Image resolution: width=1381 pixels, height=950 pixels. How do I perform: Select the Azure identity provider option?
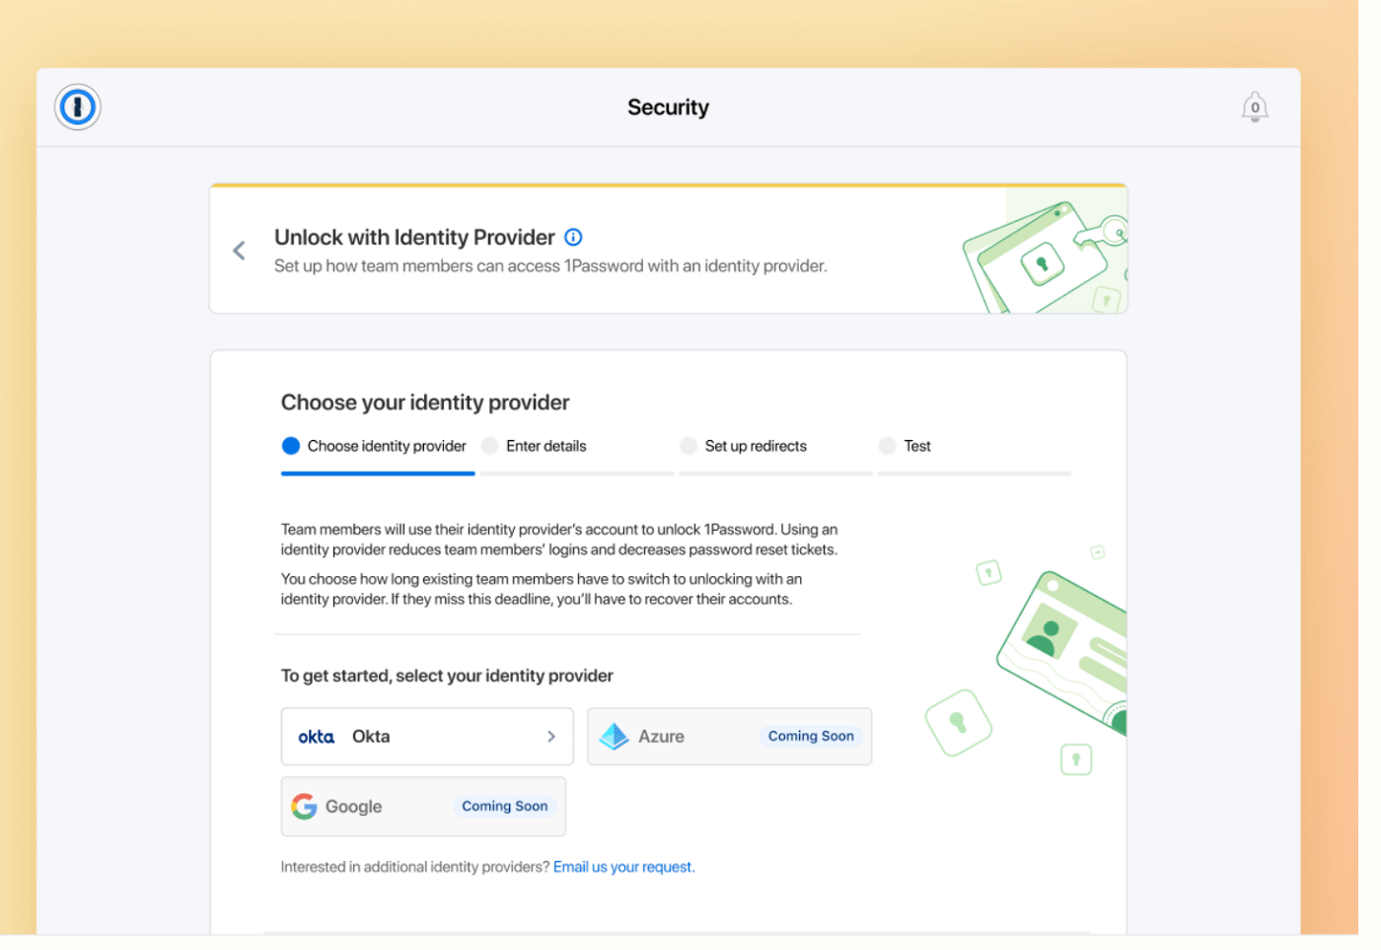(x=730, y=736)
